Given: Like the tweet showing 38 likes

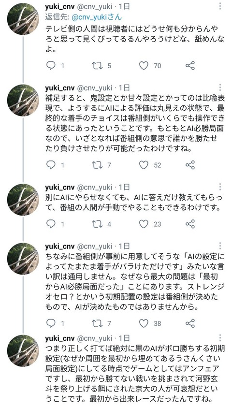Looking at the screenshot, I should pos(144,323).
